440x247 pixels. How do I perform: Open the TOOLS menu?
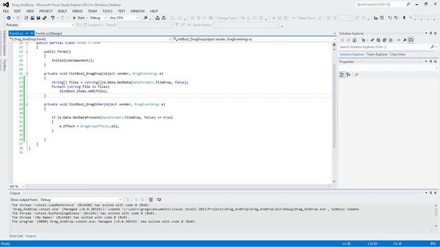tap(107, 11)
